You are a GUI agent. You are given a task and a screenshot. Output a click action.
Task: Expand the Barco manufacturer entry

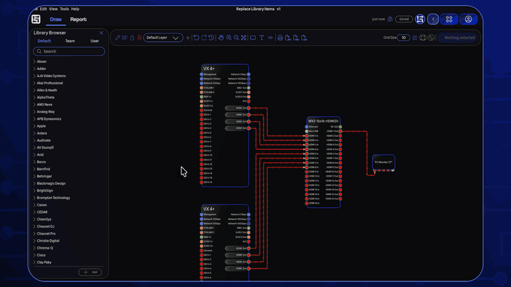(42, 162)
